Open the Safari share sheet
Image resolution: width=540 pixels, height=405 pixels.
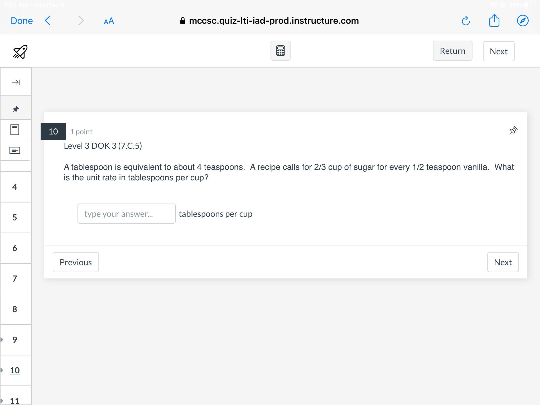[x=494, y=21]
